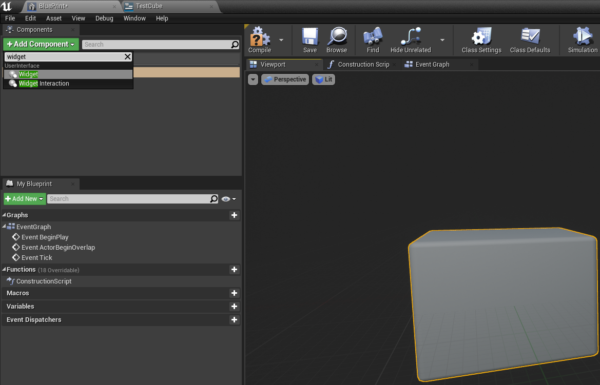This screenshot has height=385, width=600.
Task: Switch to the Event Graph tab
Action: tap(440, 65)
